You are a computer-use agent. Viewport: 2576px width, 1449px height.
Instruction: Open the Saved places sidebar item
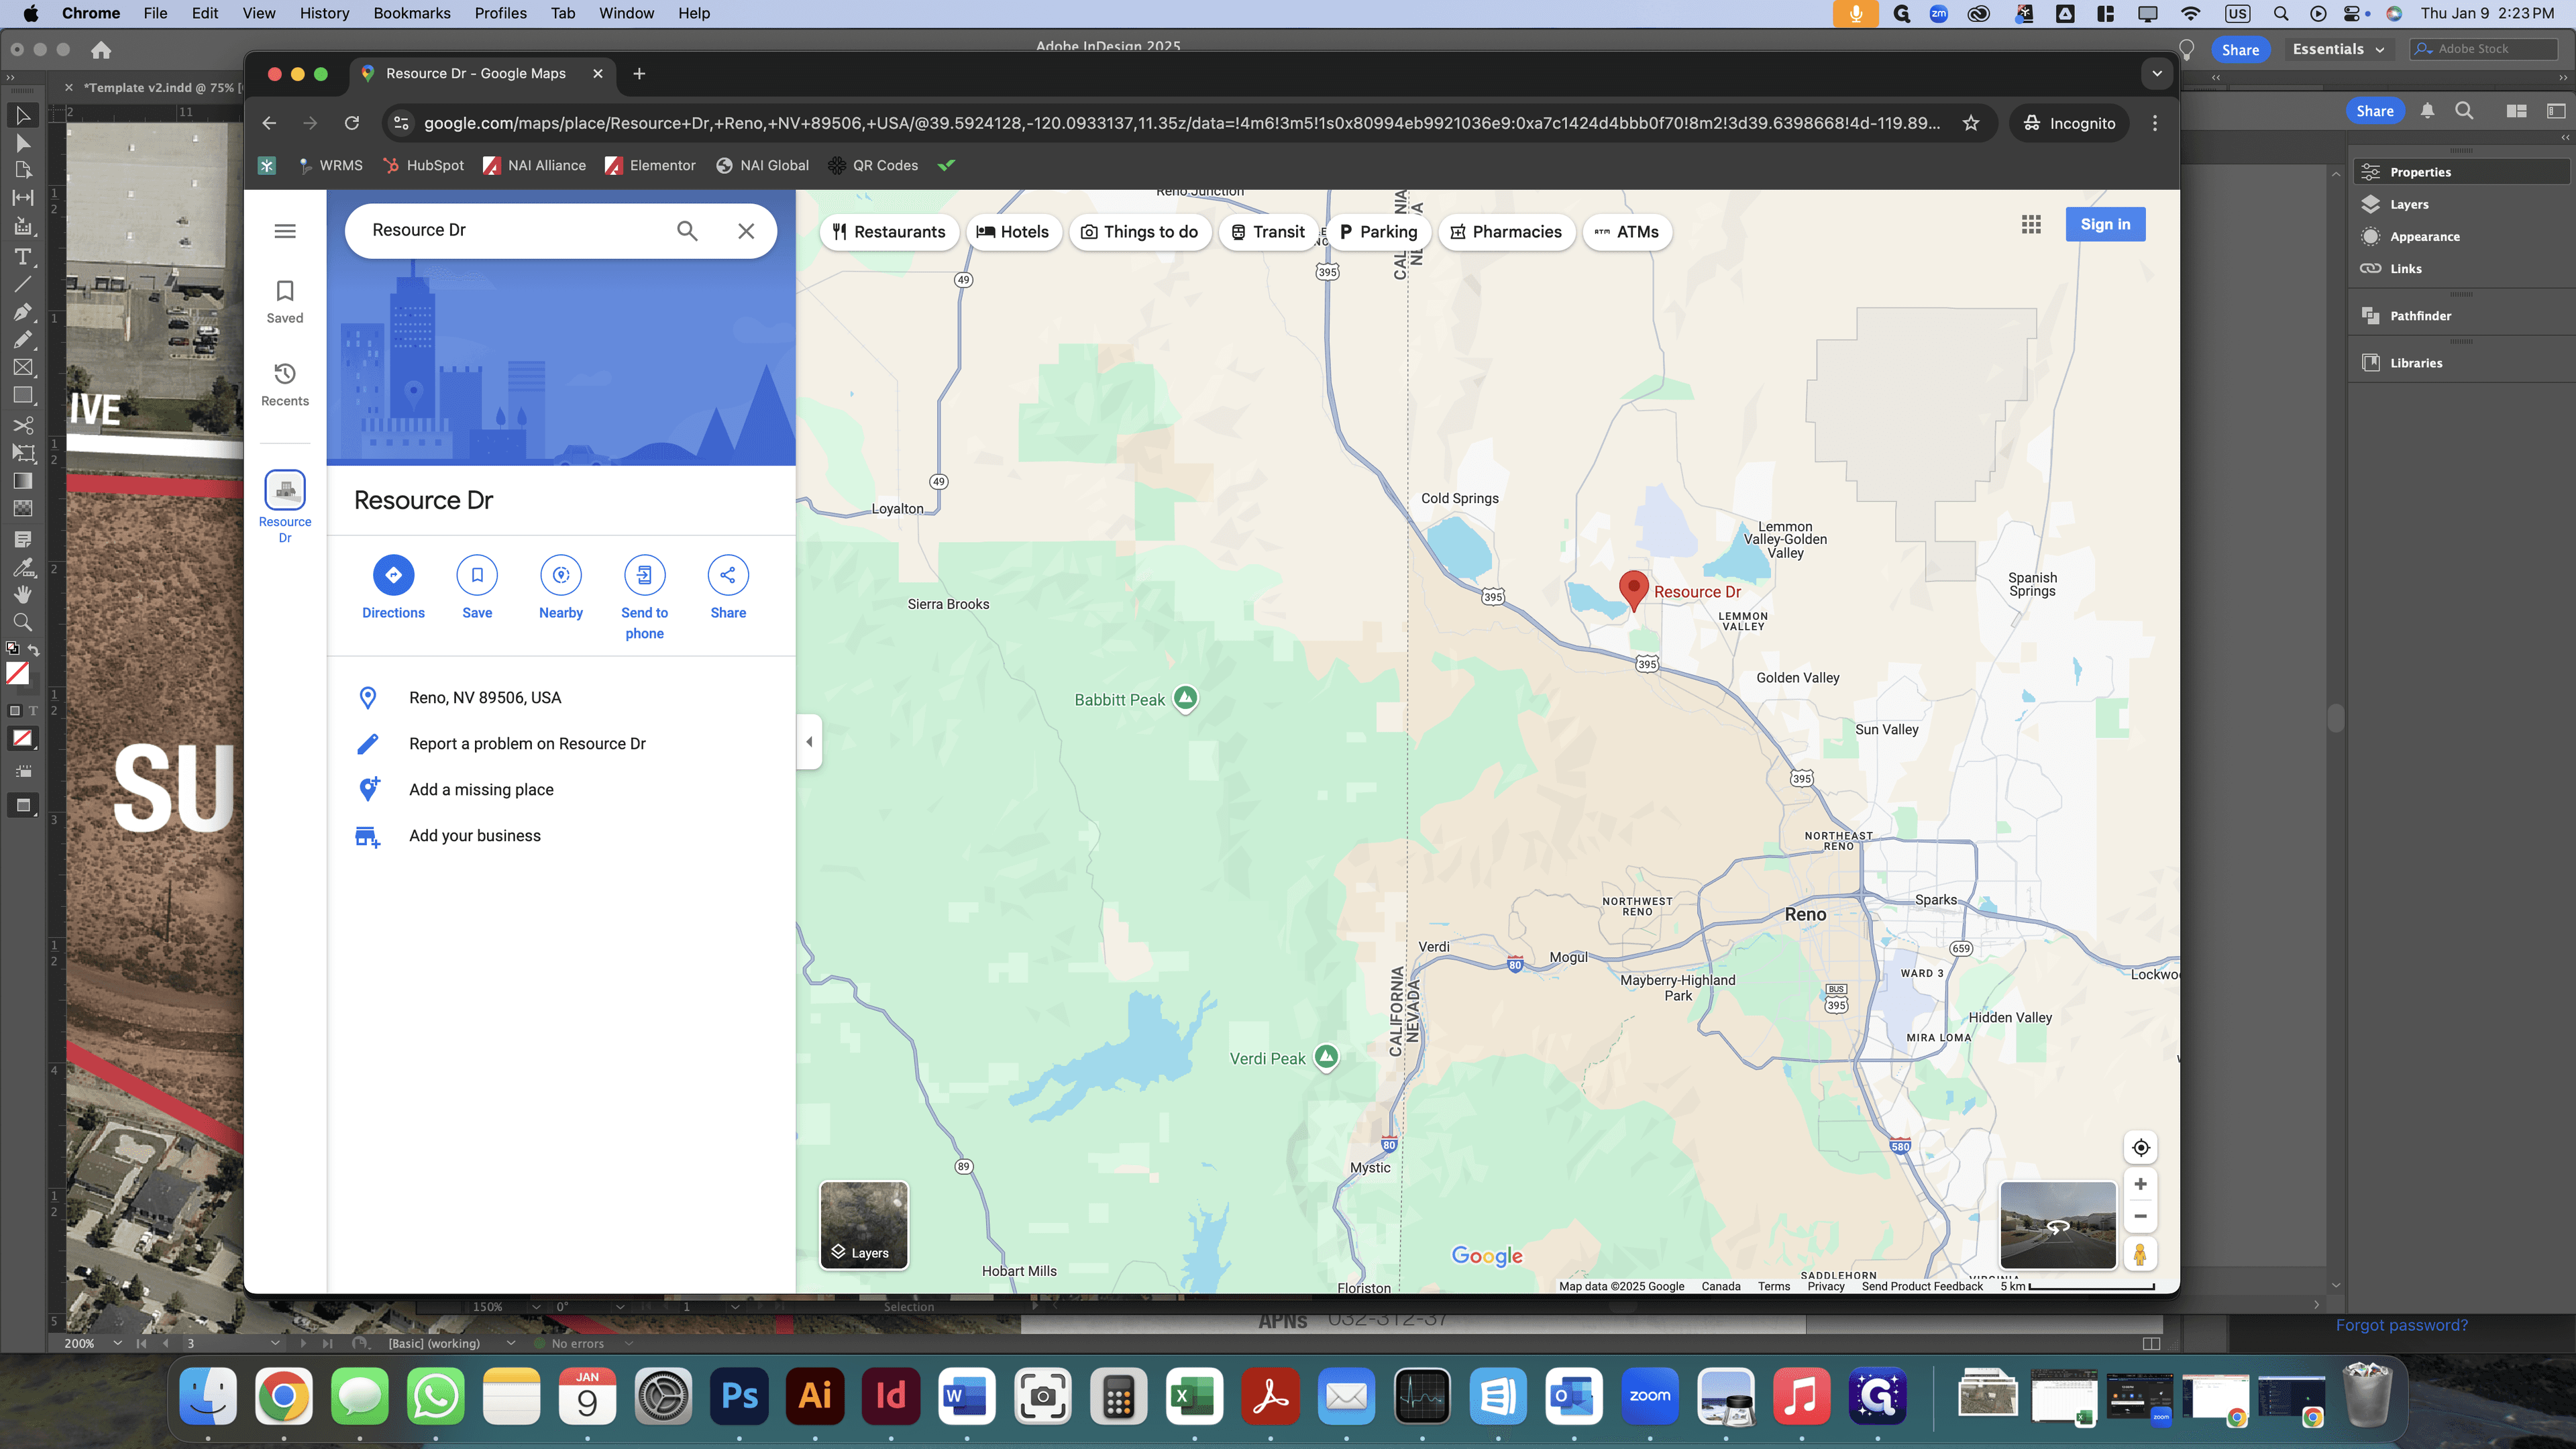285,302
